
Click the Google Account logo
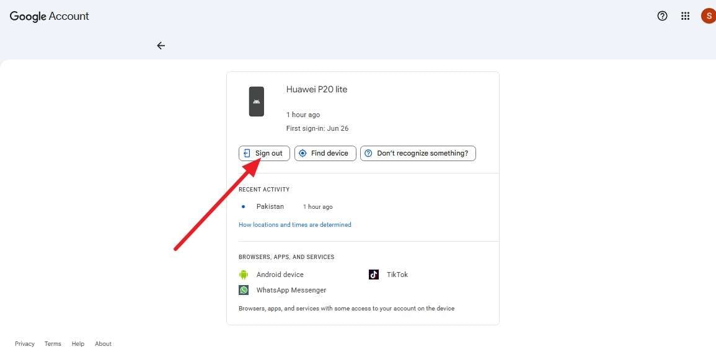[50, 17]
